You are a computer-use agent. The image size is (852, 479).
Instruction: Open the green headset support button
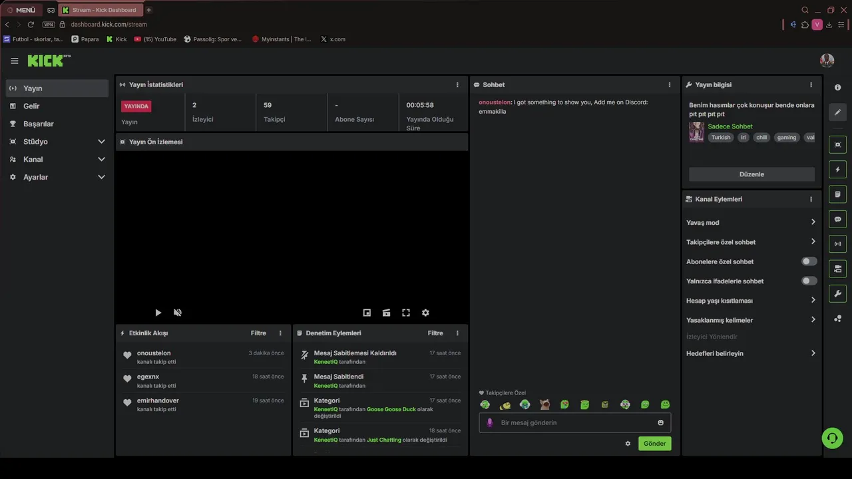coord(832,438)
